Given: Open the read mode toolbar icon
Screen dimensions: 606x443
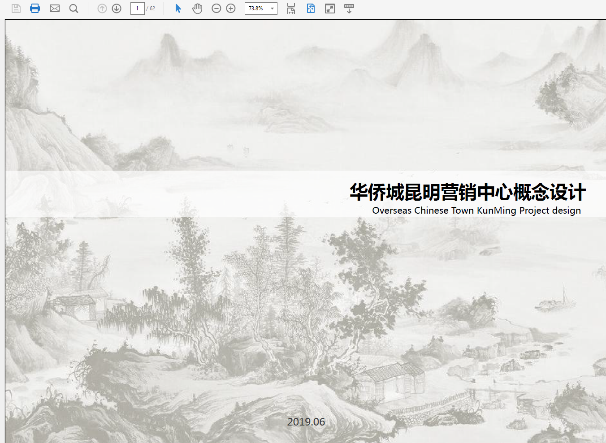Looking at the screenshot, I should pyautogui.click(x=349, y=9).
